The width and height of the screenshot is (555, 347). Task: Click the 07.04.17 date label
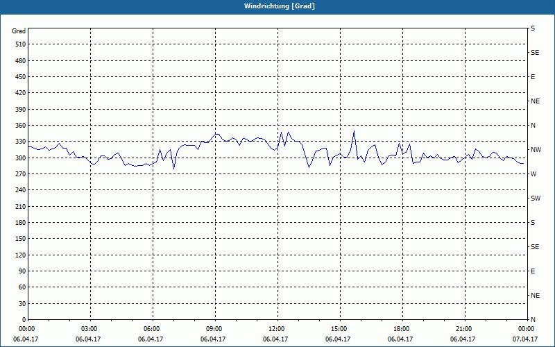[x=525, y=339]
